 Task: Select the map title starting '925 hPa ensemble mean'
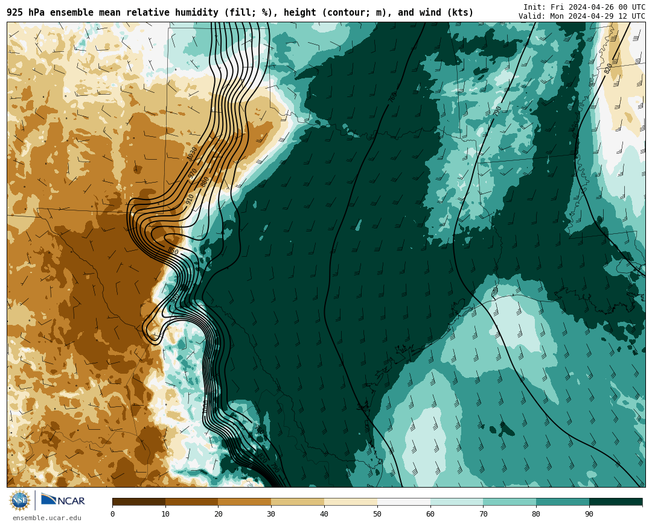tap(240, 13)
